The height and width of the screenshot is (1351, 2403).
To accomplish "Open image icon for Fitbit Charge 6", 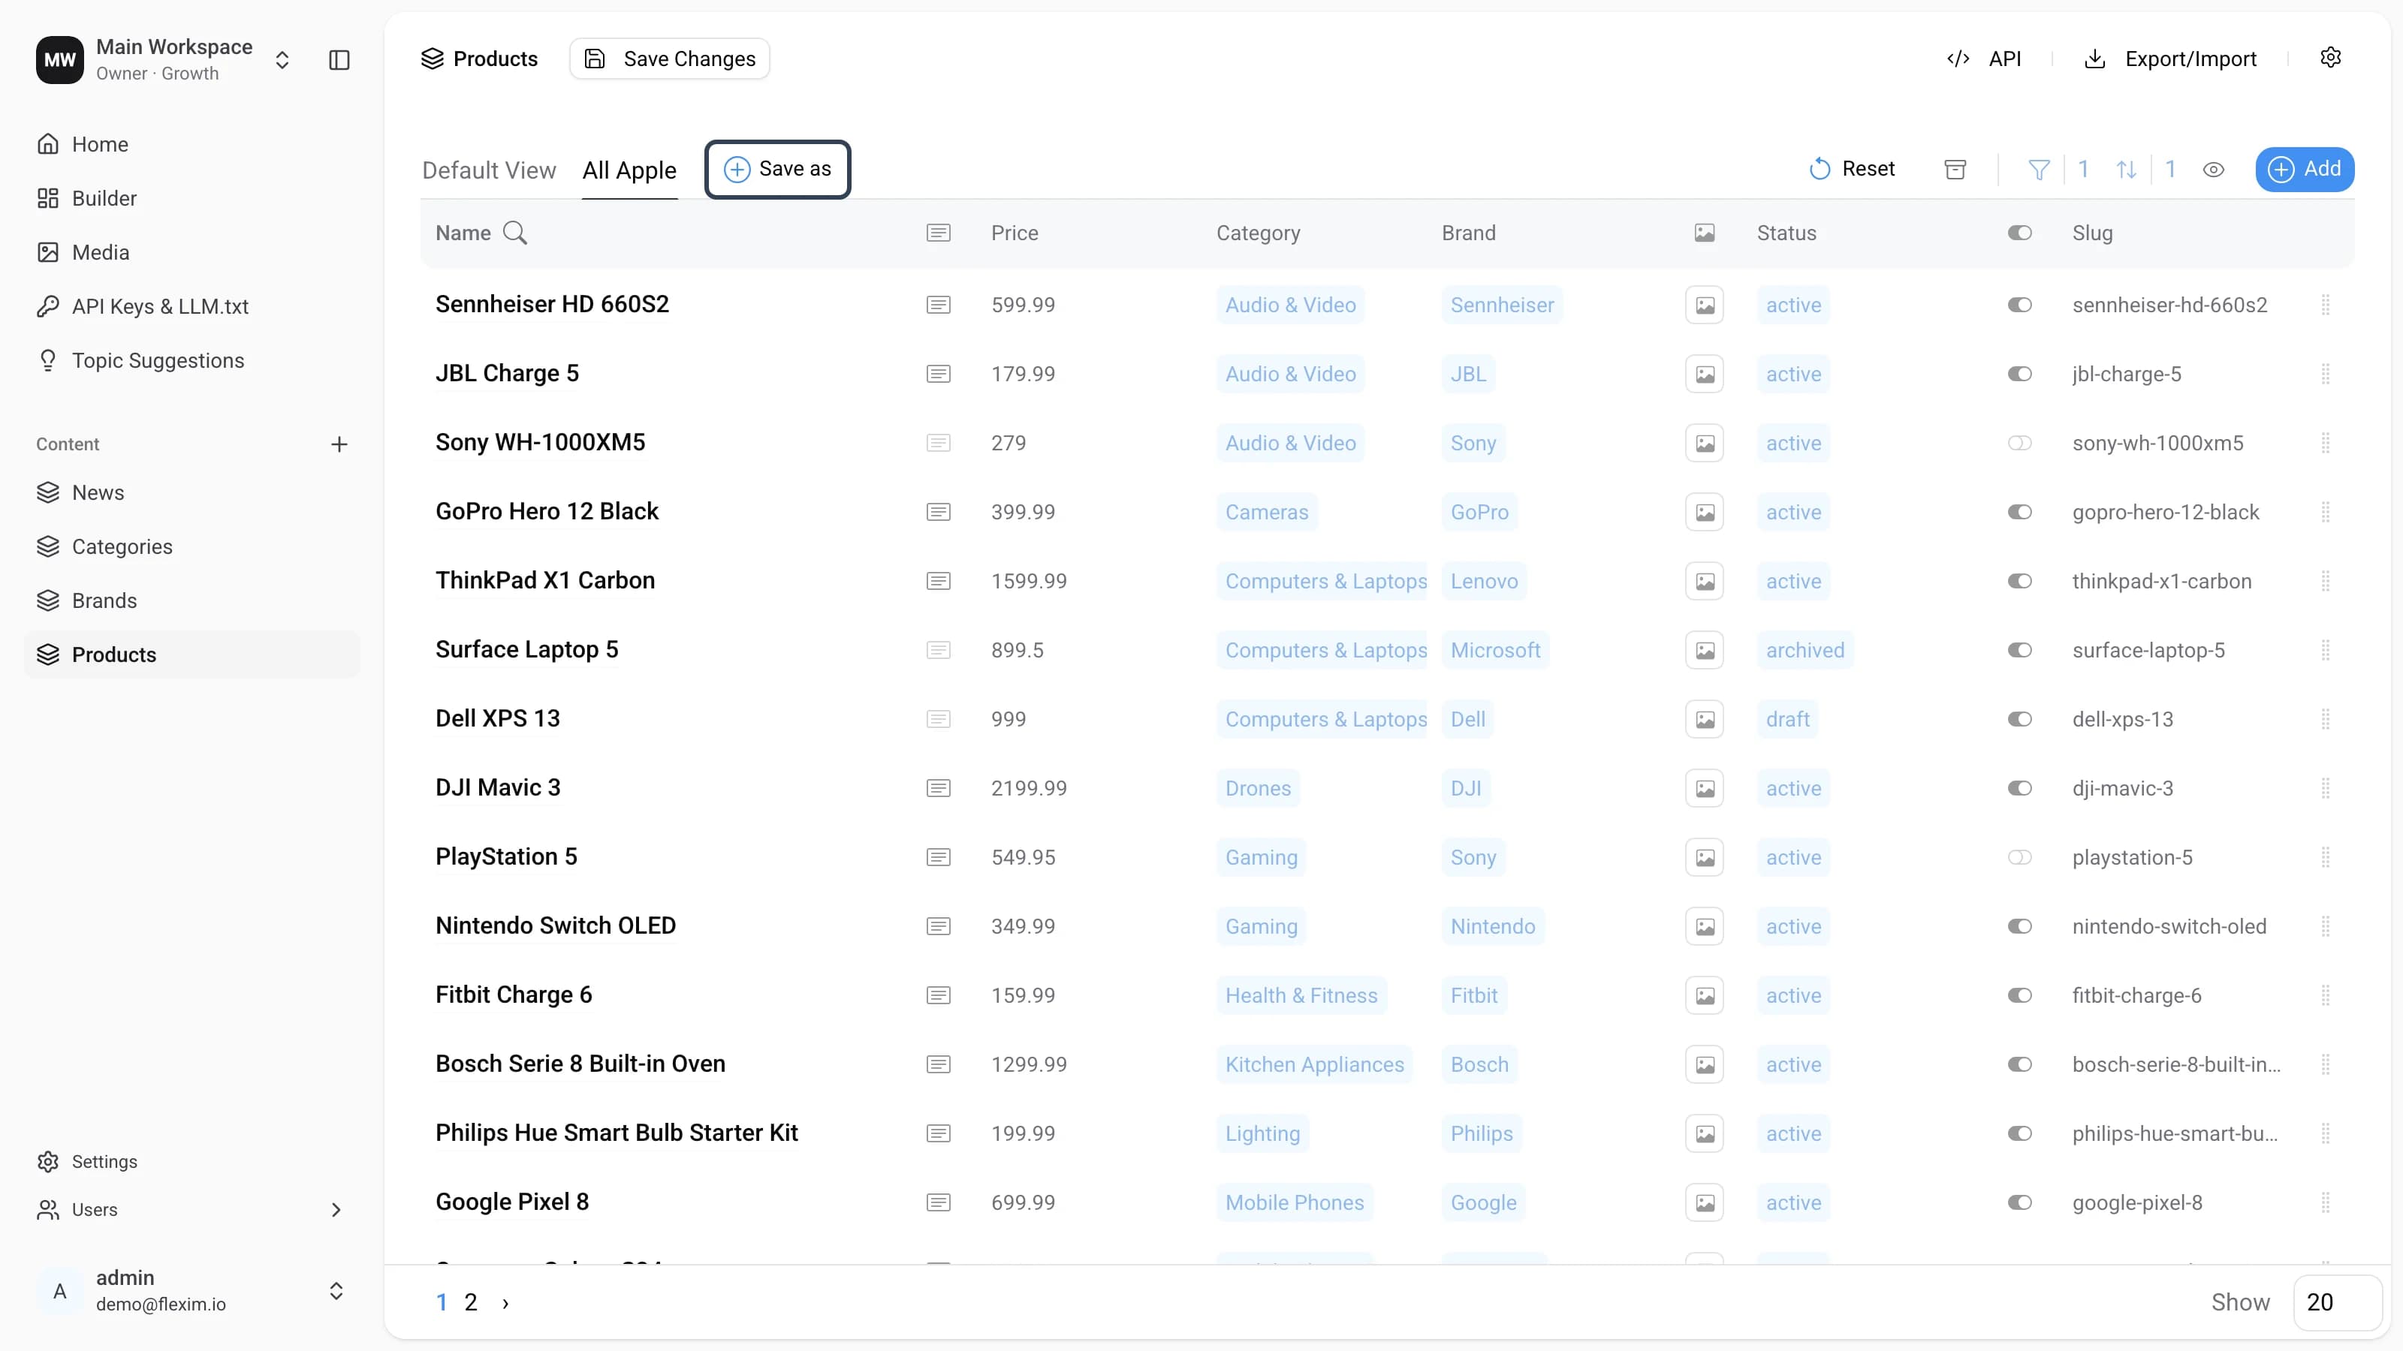I will tap(1705, 994).
